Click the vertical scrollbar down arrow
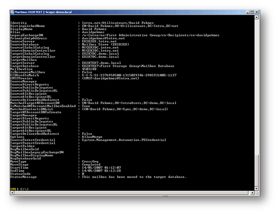278x214 pixels. coord(257,189)
